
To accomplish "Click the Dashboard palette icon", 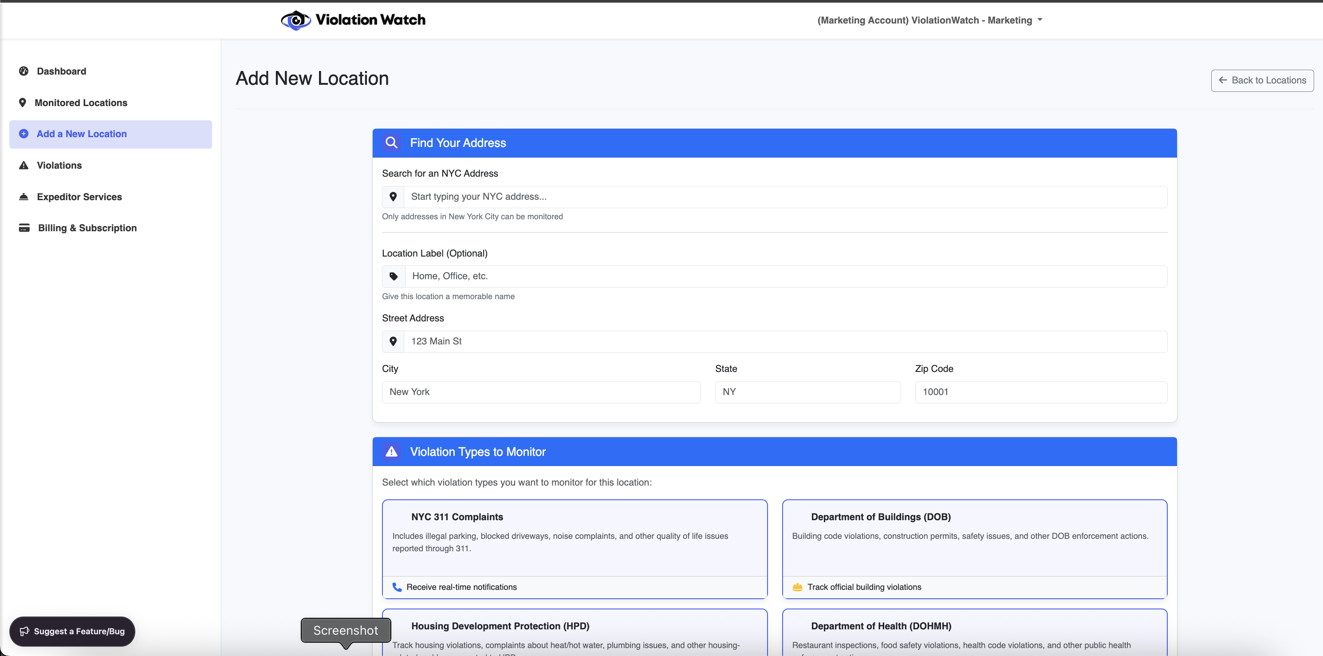I will pyautogui.click(x=24, y=71).
